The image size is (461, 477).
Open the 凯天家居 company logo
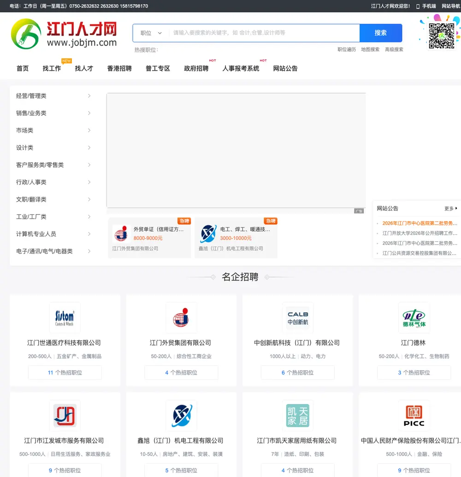(298, 416)
